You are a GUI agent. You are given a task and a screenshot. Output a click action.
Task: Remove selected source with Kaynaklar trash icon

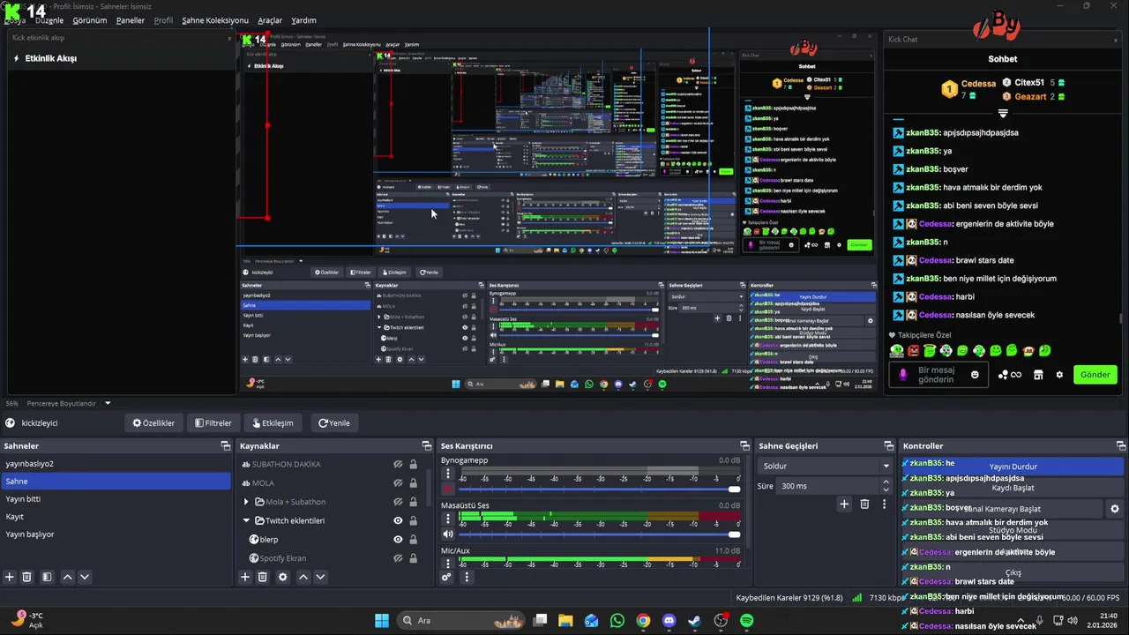pyautogui.click(x=263, y=577)
